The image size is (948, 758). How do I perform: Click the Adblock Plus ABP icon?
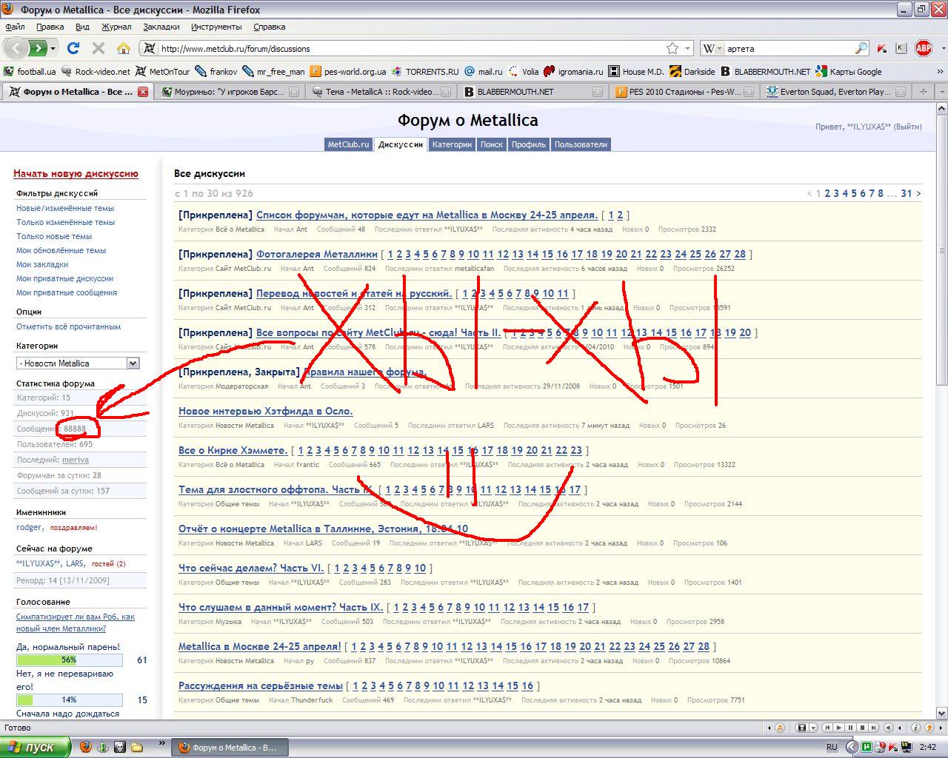point(923,48)
